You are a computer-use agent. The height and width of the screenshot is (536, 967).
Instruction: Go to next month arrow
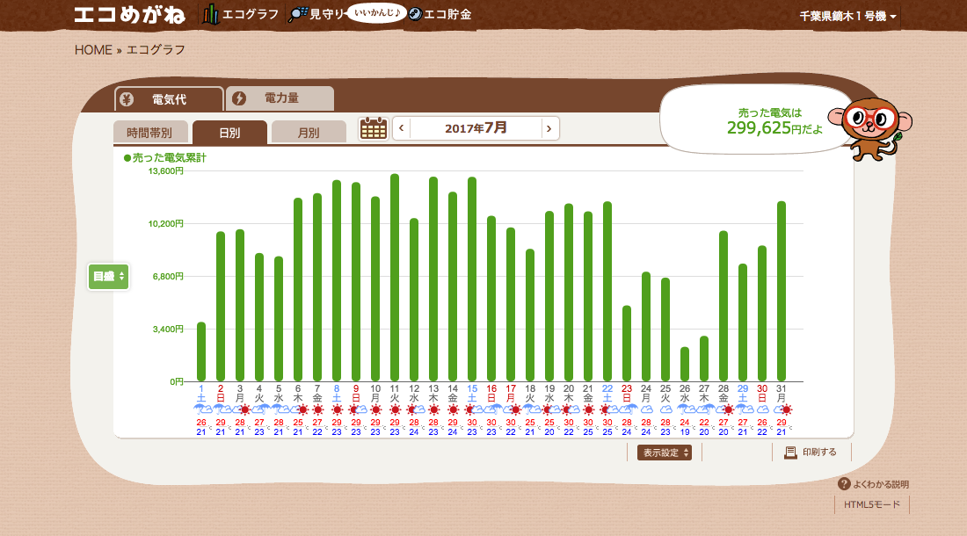point(549,128)
